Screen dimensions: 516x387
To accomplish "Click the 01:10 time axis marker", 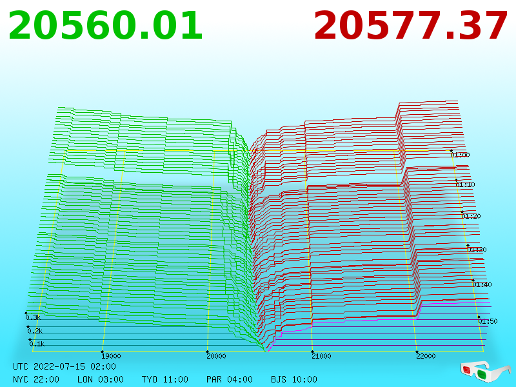I will click(465, 184).
